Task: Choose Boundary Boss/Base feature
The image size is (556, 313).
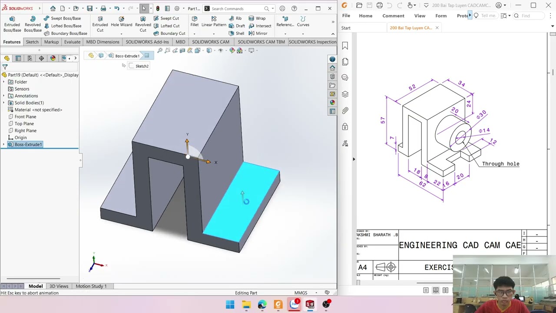Action: [65, 33]
